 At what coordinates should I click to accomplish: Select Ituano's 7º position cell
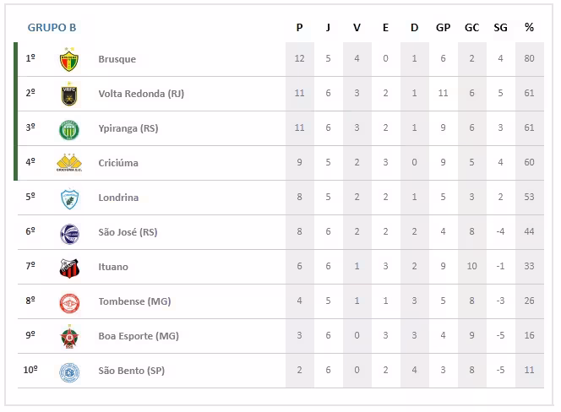[x=30, y=267]
